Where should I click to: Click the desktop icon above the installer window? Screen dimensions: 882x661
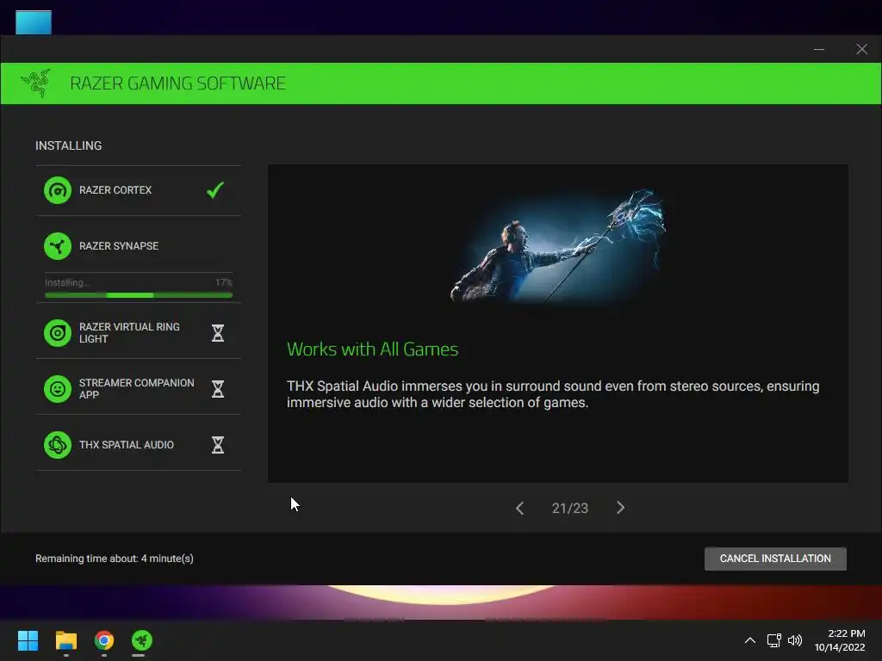34,22
